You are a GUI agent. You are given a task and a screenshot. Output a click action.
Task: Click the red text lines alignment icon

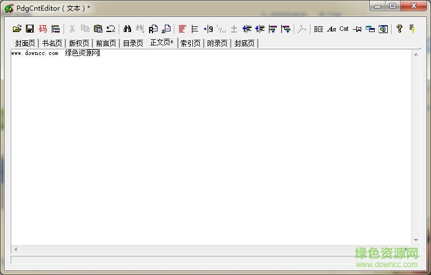182,29
